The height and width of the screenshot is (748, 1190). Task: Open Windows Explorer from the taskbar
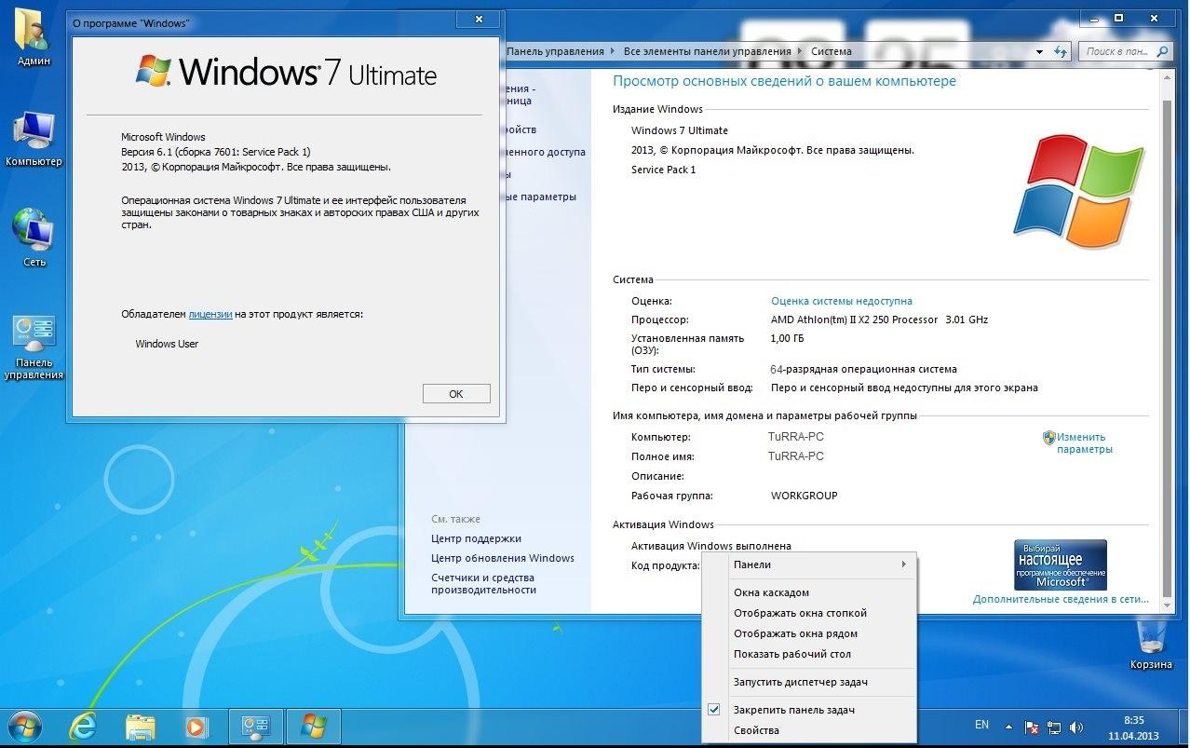(140, 726)
